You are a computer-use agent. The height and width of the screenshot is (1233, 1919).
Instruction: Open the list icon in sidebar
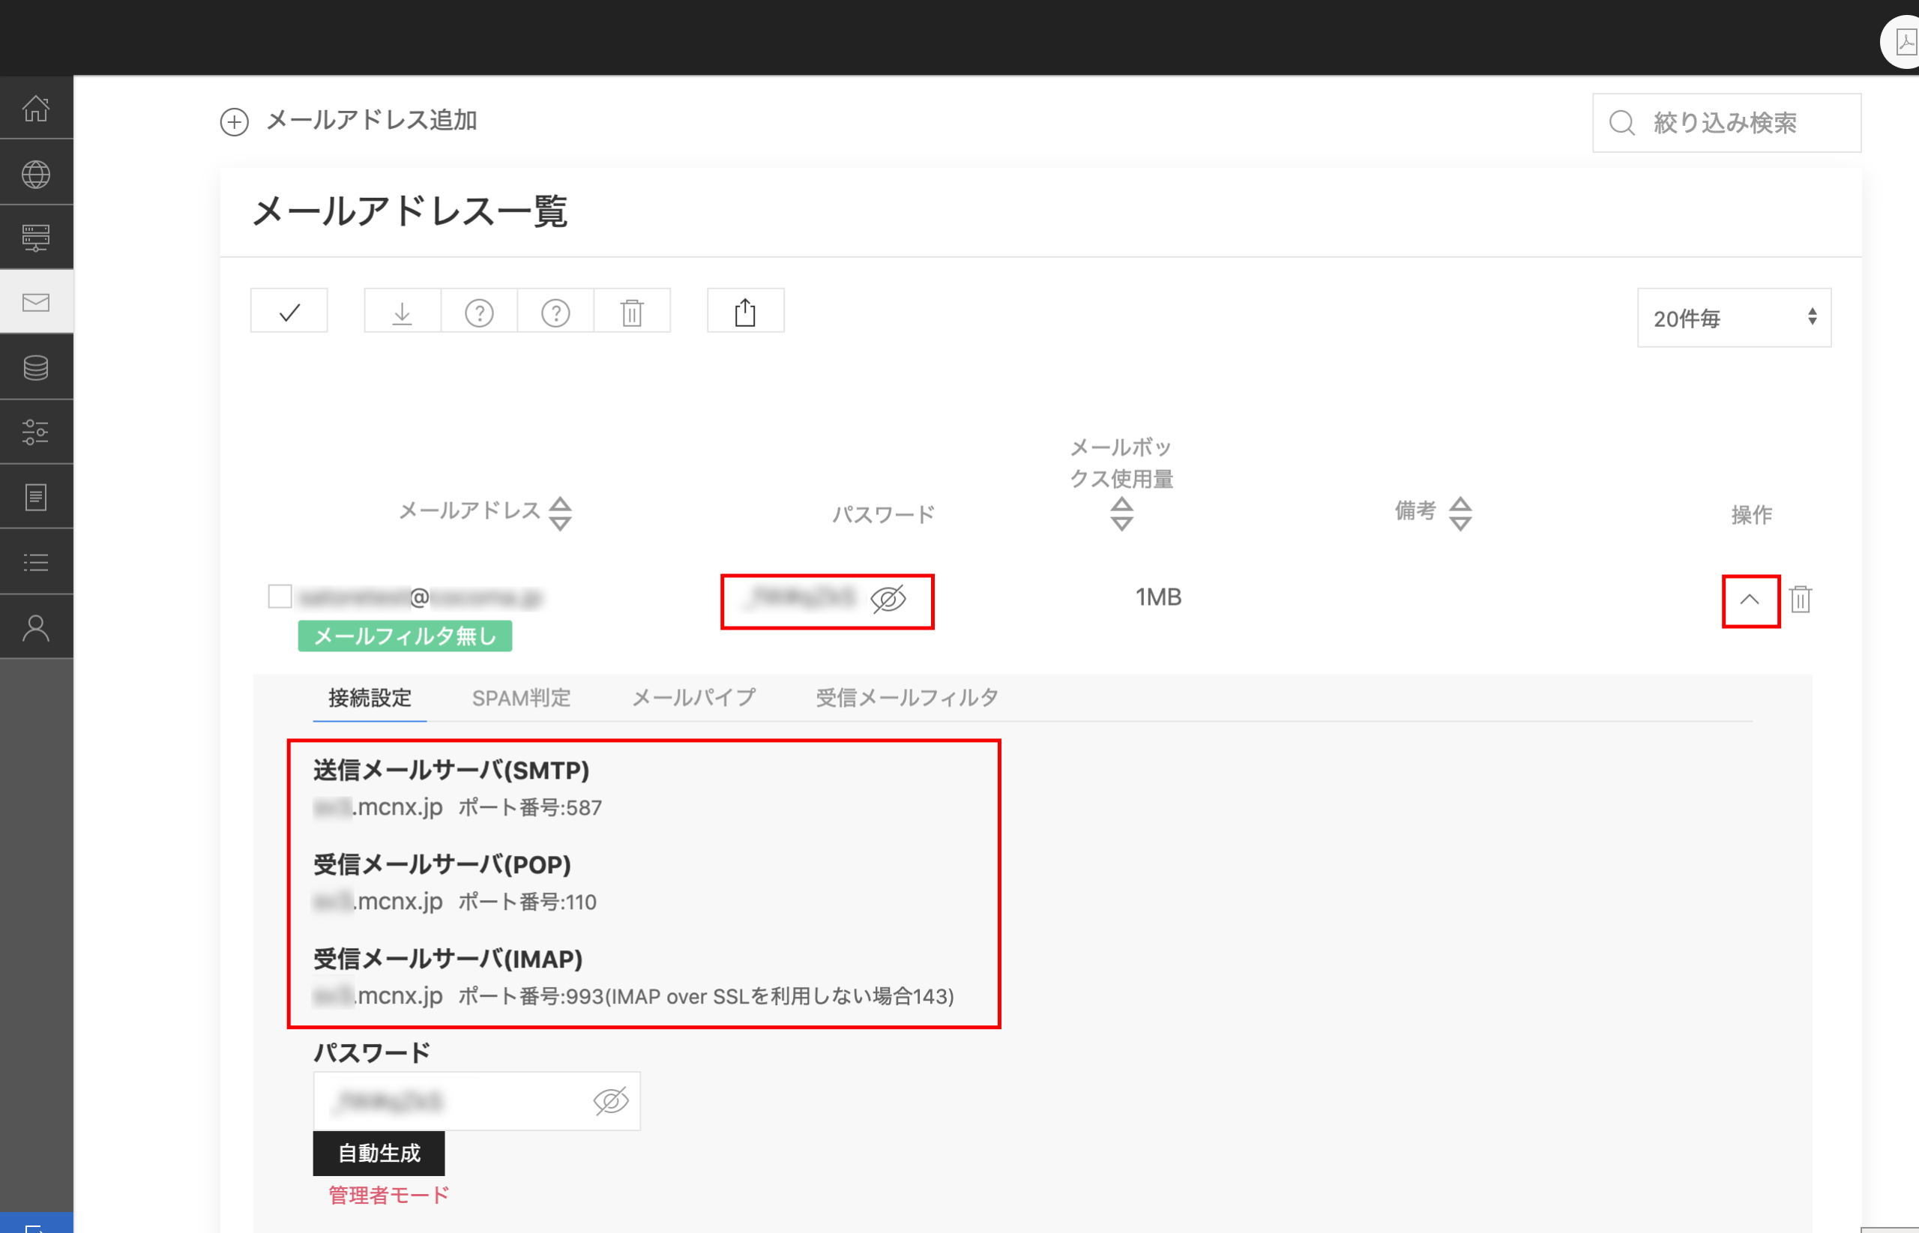(x=36, y=562)
